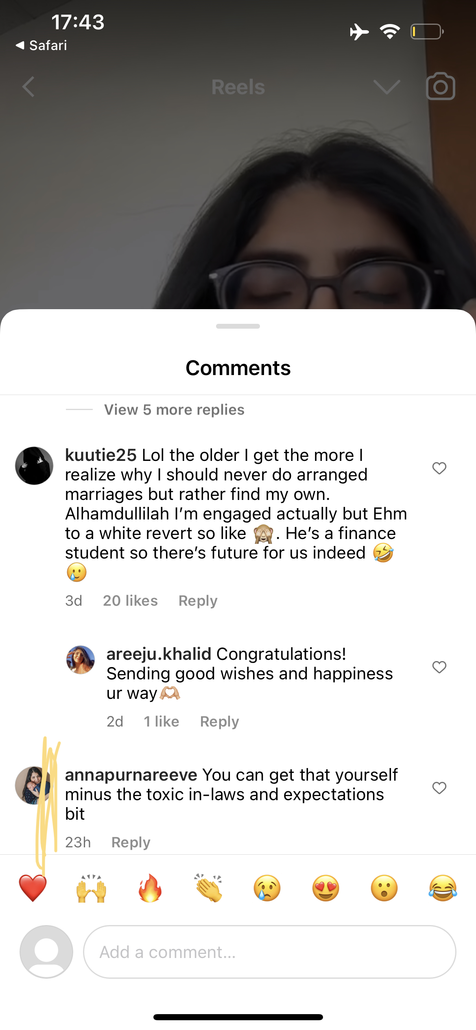Tap the surprised face emoji
Screen dimensions: 476x1030
pyautogui.click(x=384, y=888)
